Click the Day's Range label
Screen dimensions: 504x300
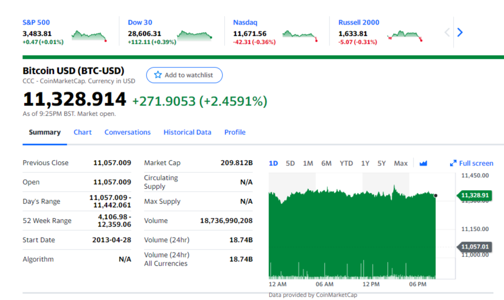(41, 201)
